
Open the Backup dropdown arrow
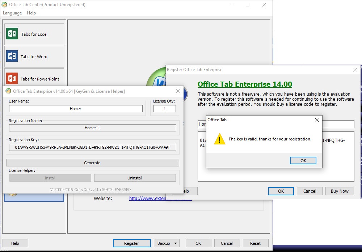click(x=176, y=243)
